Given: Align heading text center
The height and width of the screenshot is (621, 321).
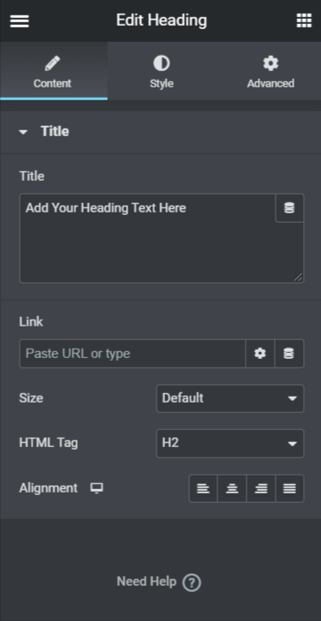Looking at the screenshot, I should 232,489.
